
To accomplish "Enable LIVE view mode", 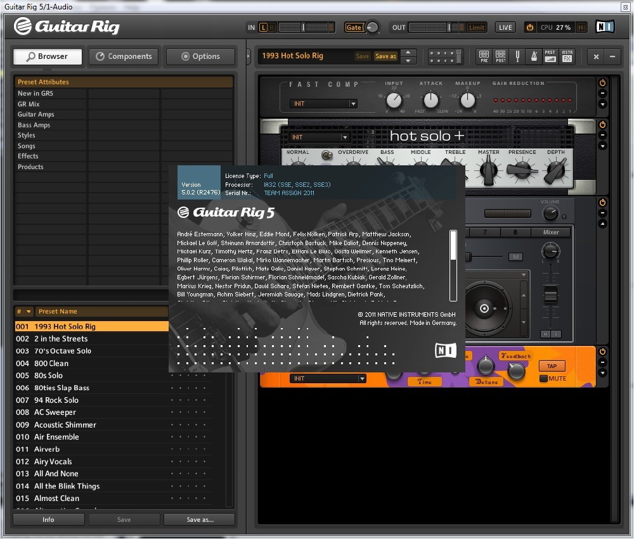I will point(505,27).
